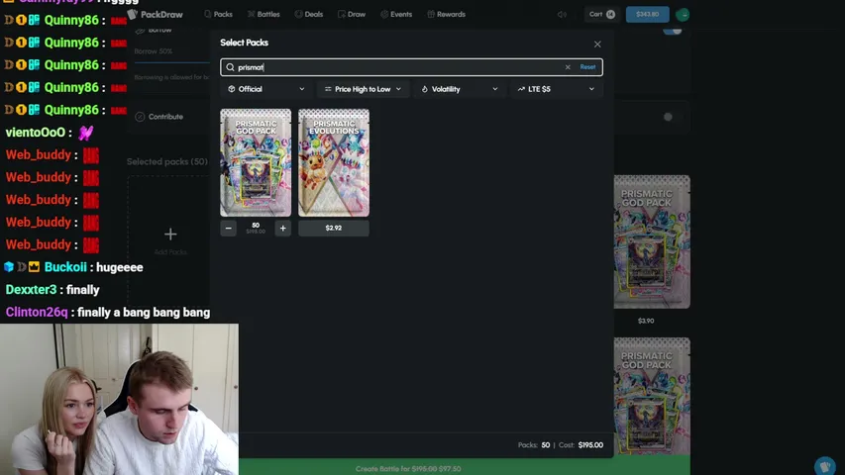Open the Cart
This screenshot has height=475, width=845.
tap(601, 15)
